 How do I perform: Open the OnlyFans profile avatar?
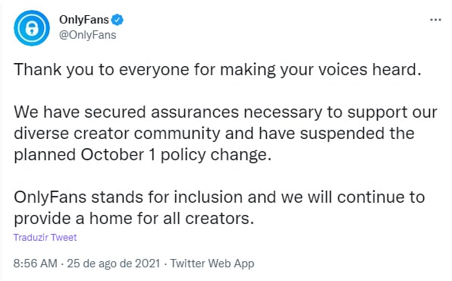(x=32, y=28)
